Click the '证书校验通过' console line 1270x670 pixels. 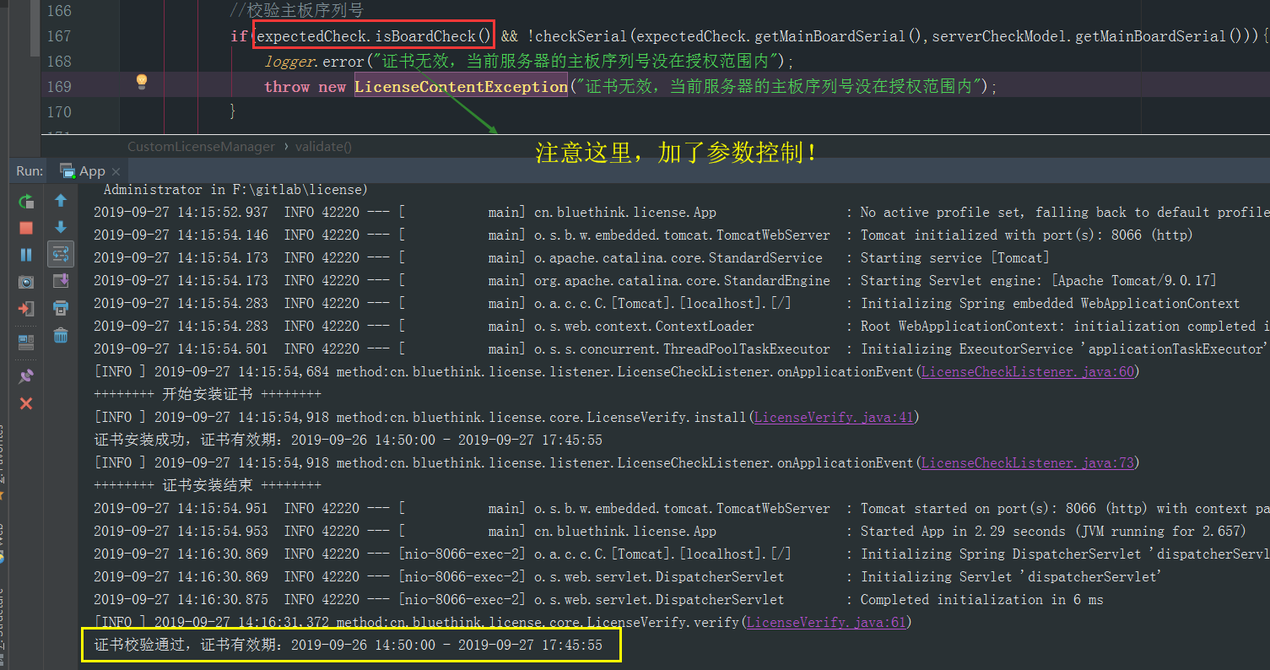pos(348,645)
